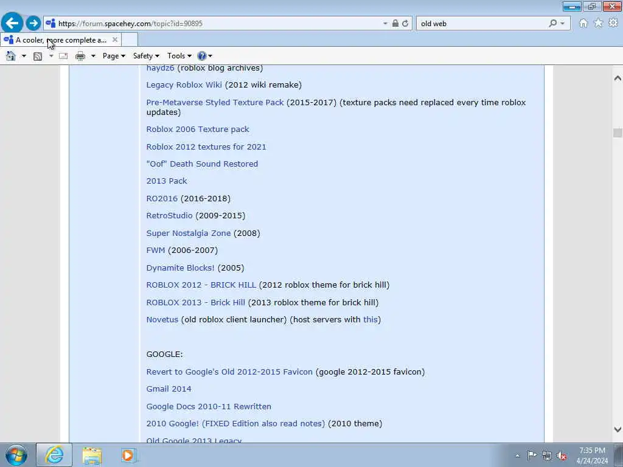Image resolution: width=623 pixels, height=467 pixels.
Task: Open the Page menu
Action: coord(114,56)
